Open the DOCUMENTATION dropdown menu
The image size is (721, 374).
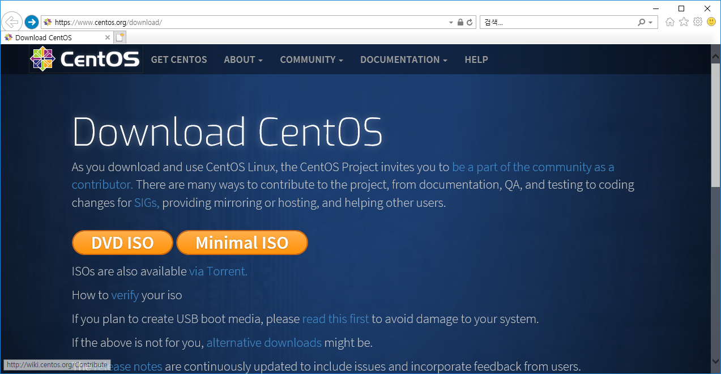tap(404, 59)
